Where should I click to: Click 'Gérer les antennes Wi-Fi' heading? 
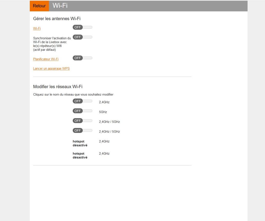(57, 19)
